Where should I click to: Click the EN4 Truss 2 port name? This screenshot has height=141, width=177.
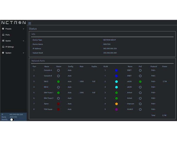(49, 98)
